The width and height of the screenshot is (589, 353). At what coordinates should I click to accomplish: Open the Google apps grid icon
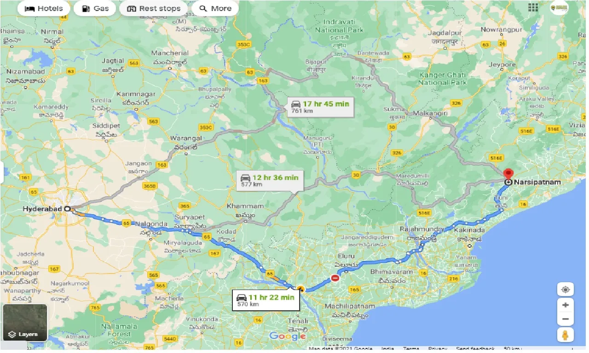point(532,7)
